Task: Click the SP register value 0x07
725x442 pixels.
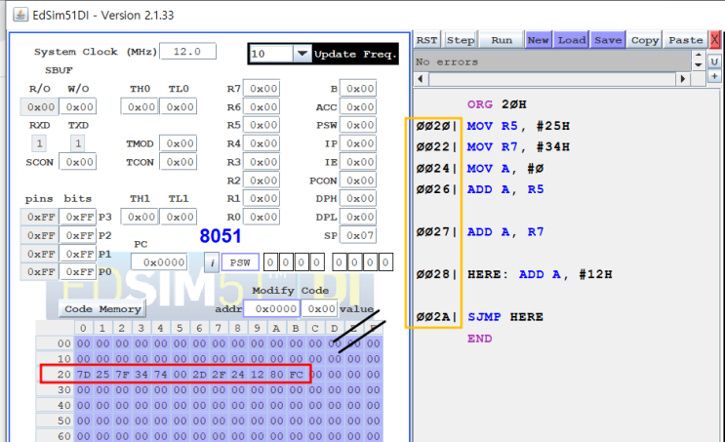Action: pyautogui.click(x=358, y=235)
